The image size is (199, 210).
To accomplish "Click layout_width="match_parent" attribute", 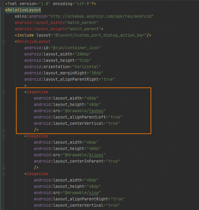I will coord(56,22).
